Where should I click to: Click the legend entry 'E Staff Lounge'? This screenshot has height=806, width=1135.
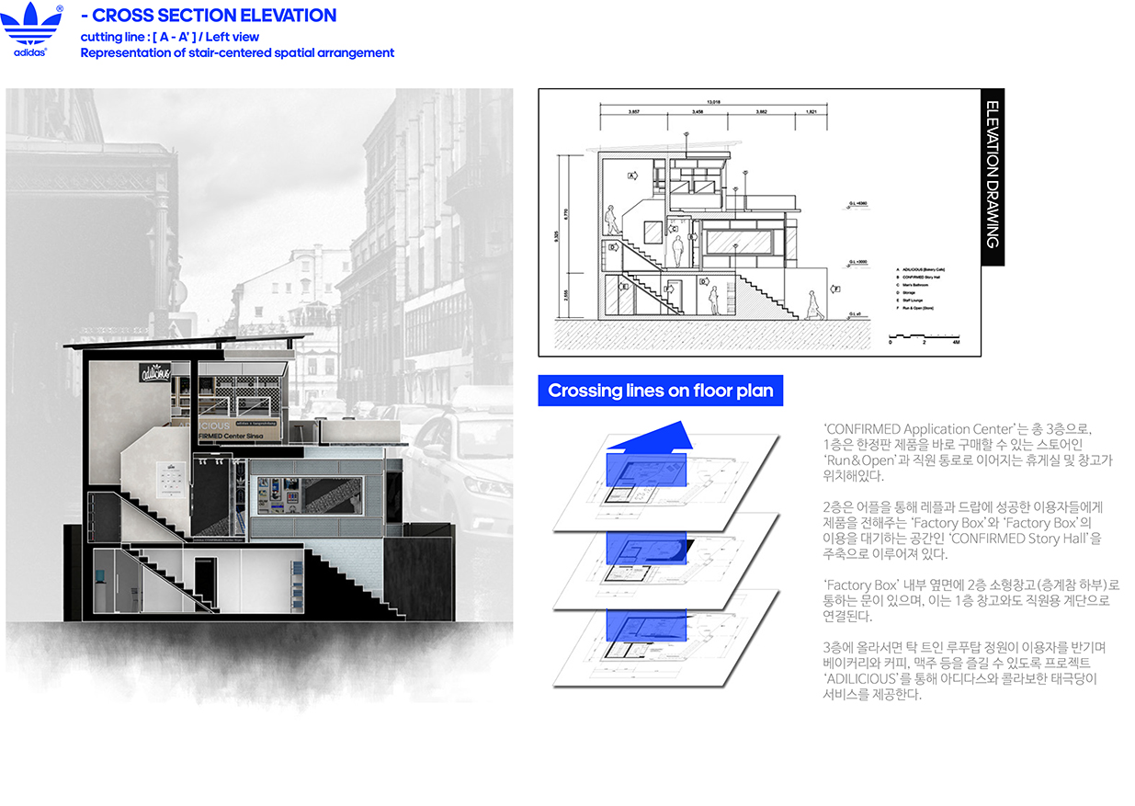pos(911,301)
